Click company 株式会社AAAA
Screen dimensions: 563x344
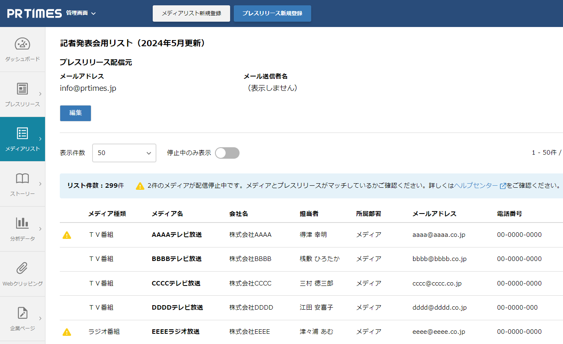tap(251, 235)
